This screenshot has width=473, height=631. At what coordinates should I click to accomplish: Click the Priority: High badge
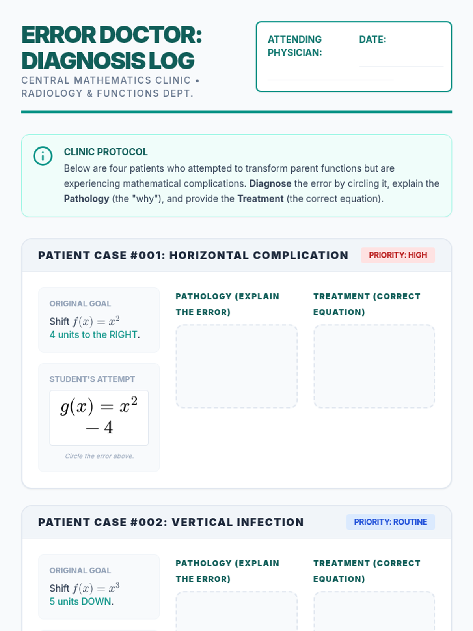(398, 255)
